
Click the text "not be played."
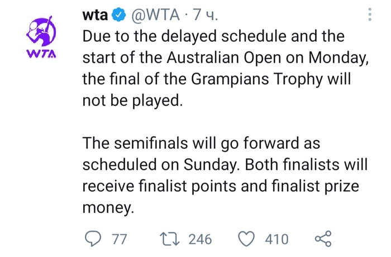132,101
